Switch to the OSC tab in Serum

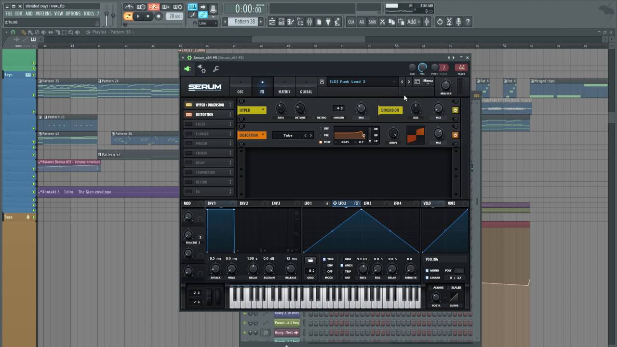pyautogui.click(x=240, y=87)
